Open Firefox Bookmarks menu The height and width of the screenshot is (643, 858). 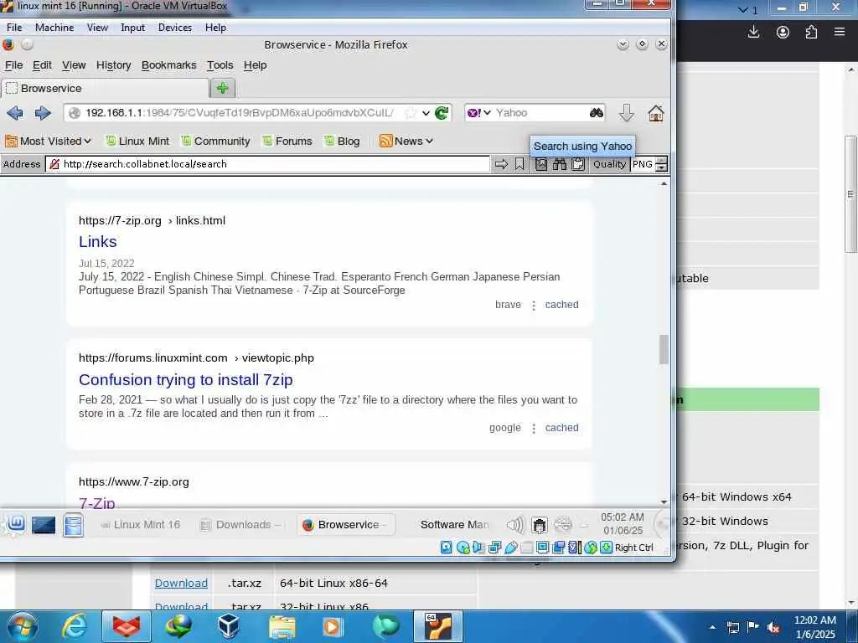click(x=168, y=65)
